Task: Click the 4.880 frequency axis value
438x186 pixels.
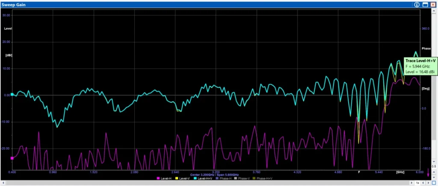Action: click(338, 172)
